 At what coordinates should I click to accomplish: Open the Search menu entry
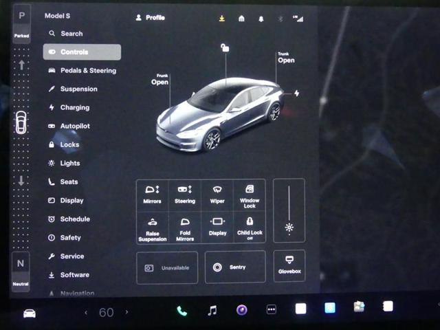tap(66, 34)
